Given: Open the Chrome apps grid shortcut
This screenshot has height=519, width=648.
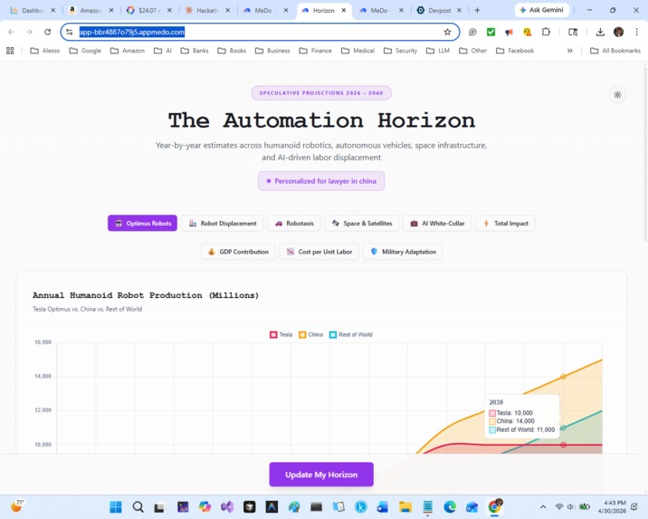Looking at the screenshot, I should pos(10,51).
